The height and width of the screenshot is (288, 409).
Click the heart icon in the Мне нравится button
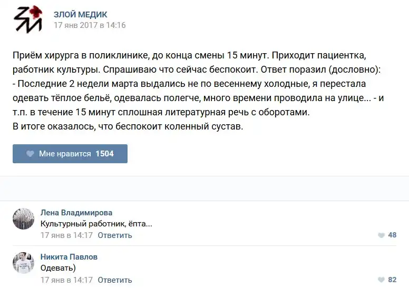tap(31, 154)
